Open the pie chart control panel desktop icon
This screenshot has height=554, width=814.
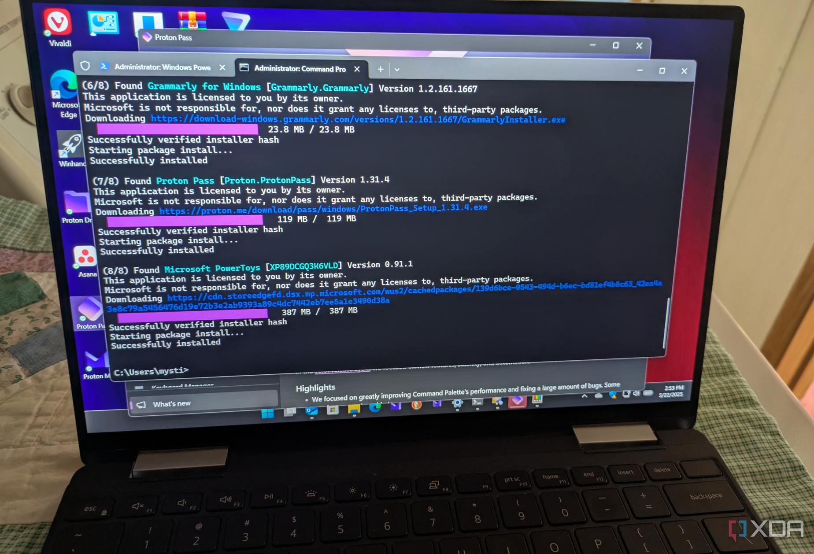(103, 24)
